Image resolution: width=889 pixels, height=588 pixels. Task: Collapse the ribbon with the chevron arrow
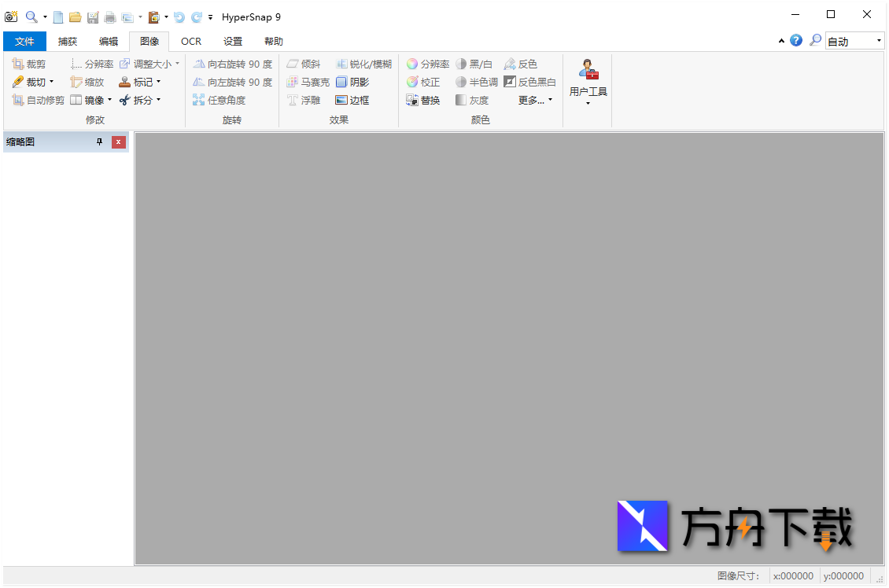pos(781,40)
